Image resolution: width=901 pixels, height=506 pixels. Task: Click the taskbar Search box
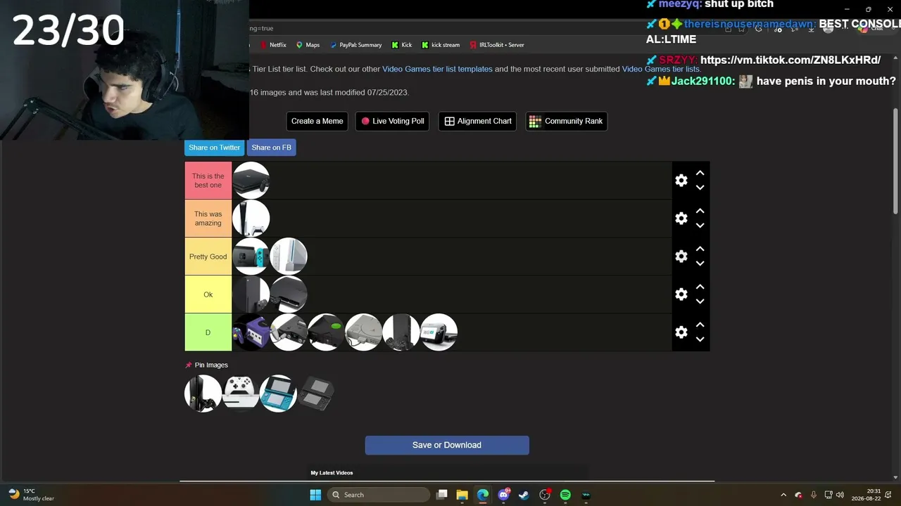(379, 495)
